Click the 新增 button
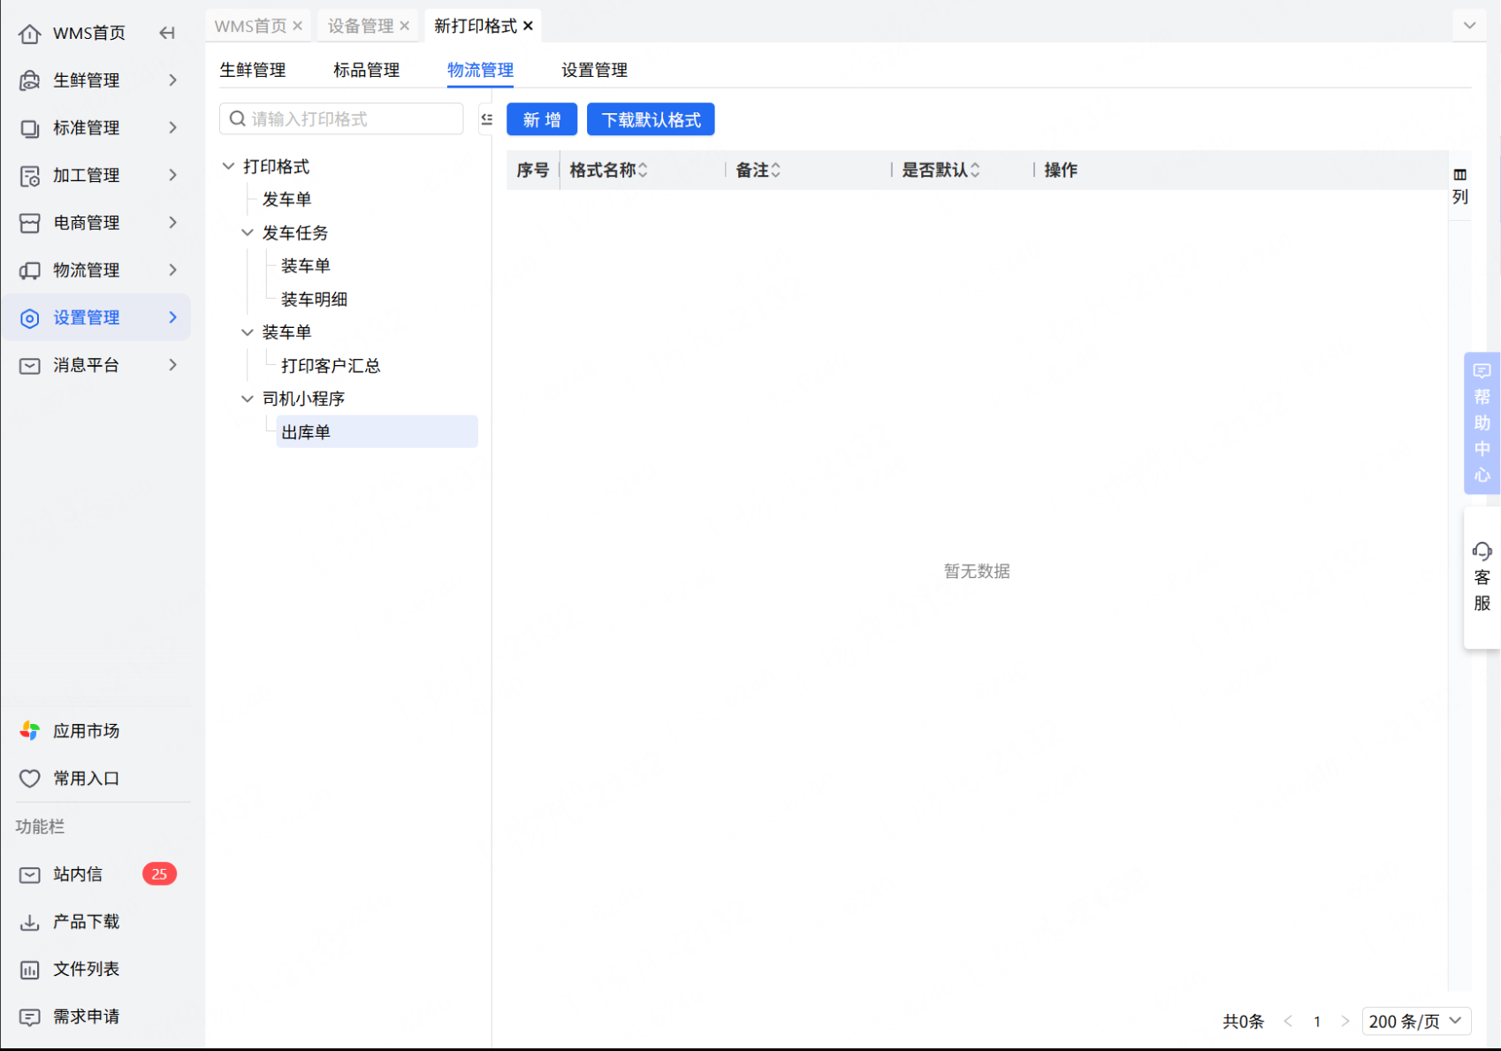The width and height of the screenshot is (1501, 1051). (x=541, y=120)
